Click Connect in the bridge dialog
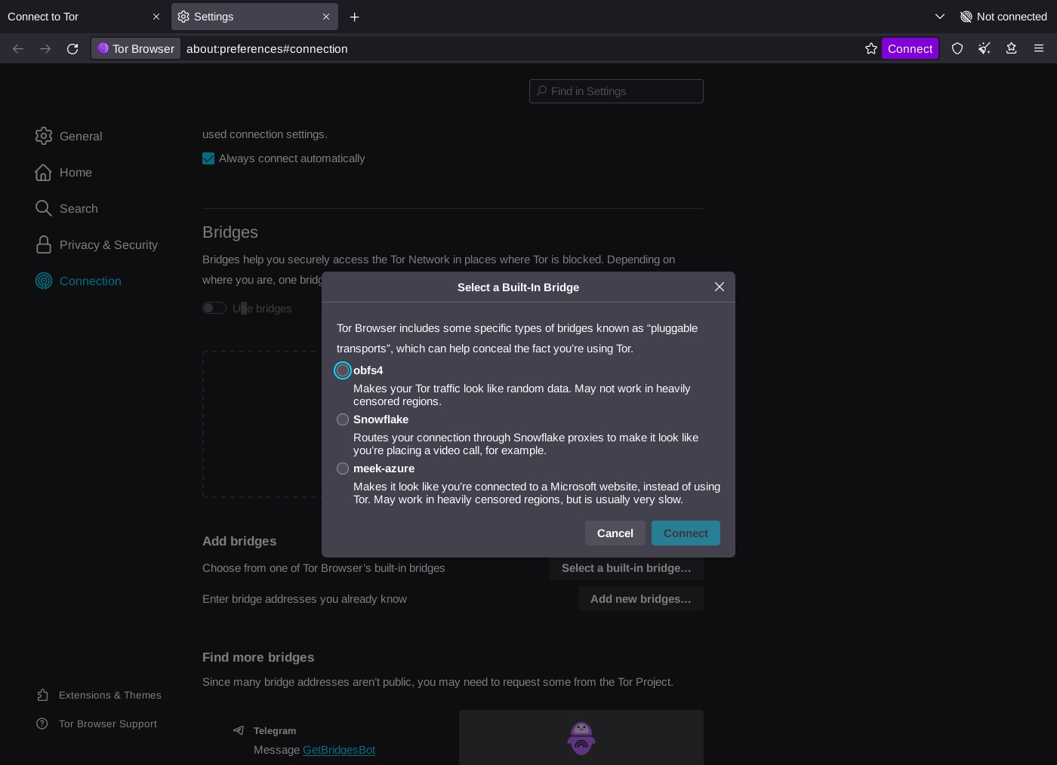 686,533
